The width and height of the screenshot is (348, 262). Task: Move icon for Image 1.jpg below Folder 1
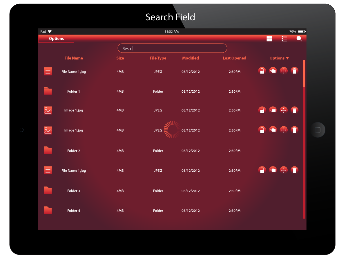click(284, 110)
